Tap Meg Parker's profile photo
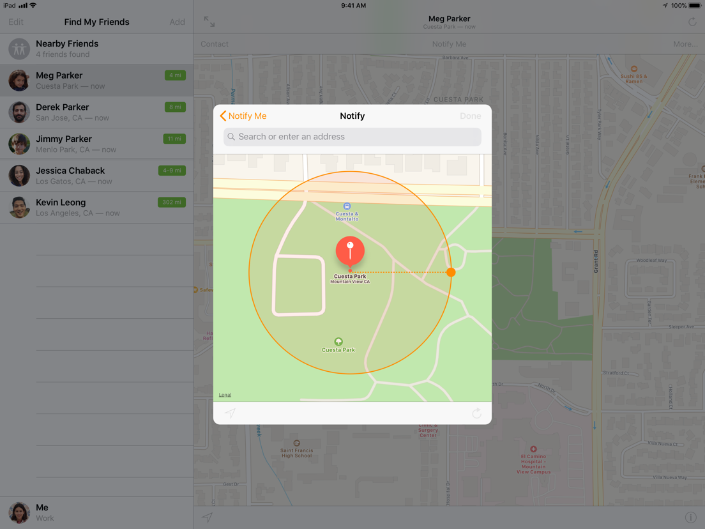This screenshot has width=705, height=529. pyautogui.click(x=19, y=80)
